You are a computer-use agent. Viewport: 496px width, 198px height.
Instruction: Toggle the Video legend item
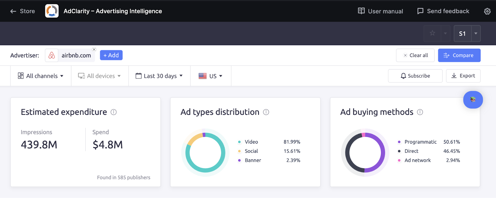click(251, 142)
